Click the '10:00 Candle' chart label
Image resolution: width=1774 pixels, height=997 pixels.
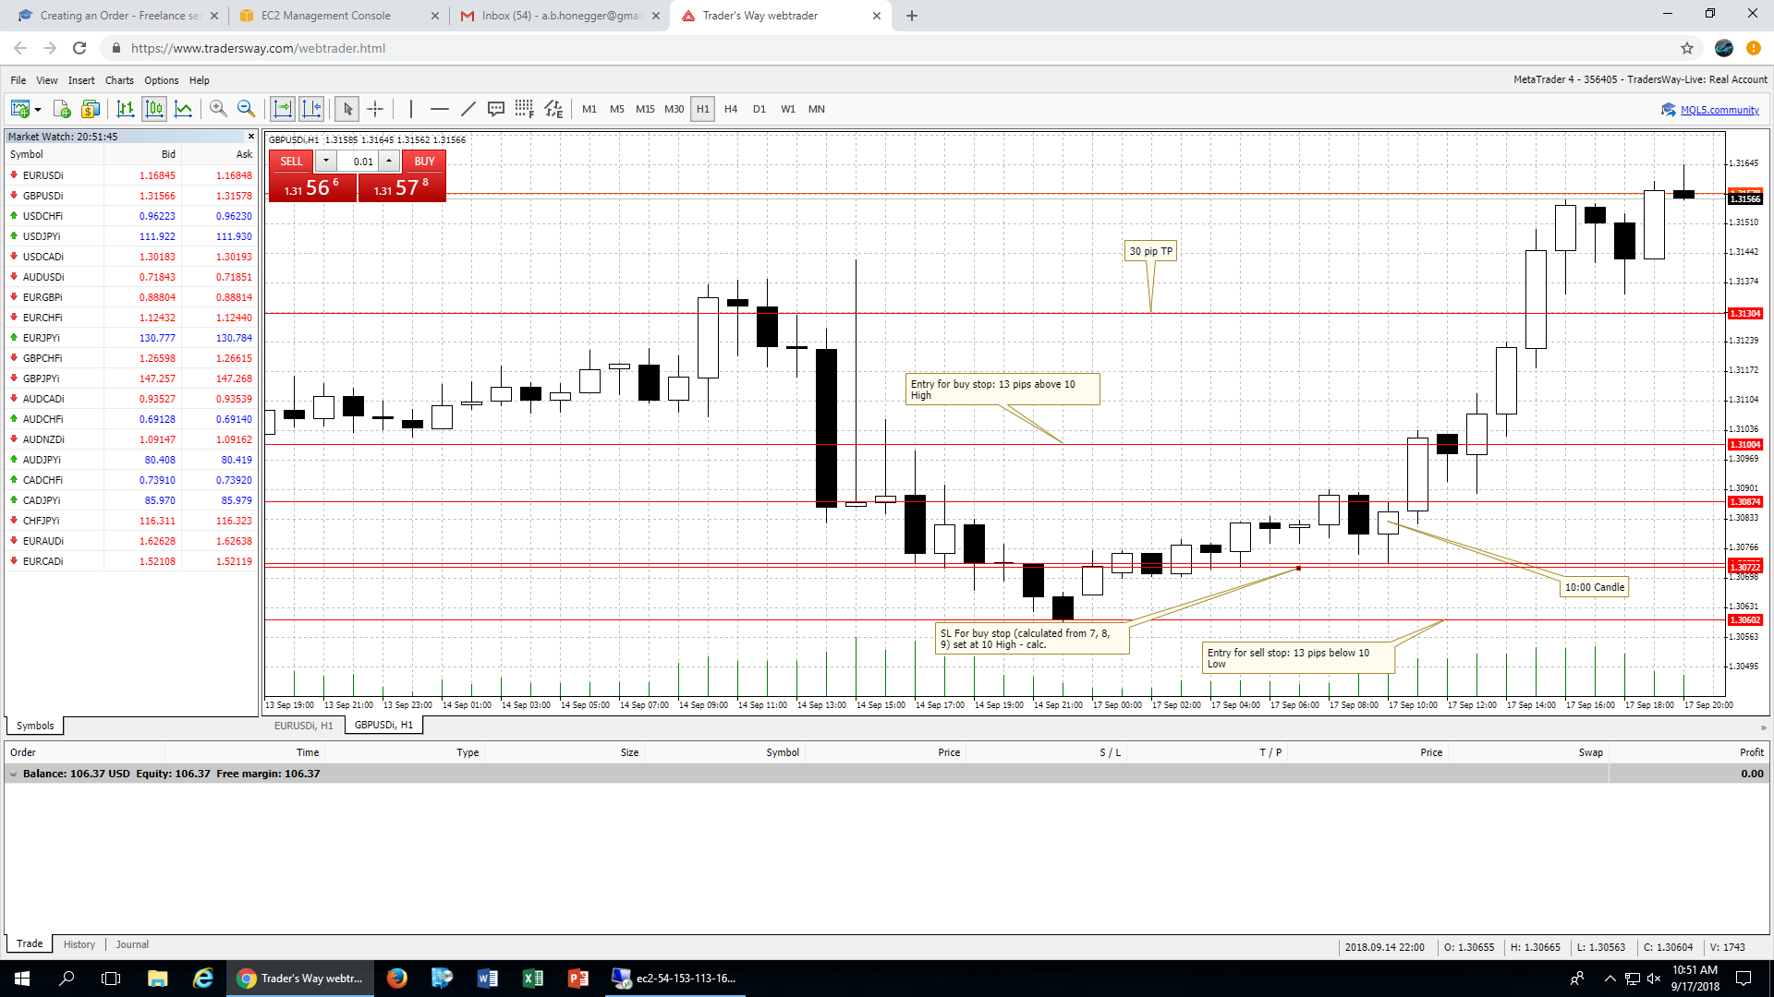pos(1594,587)
